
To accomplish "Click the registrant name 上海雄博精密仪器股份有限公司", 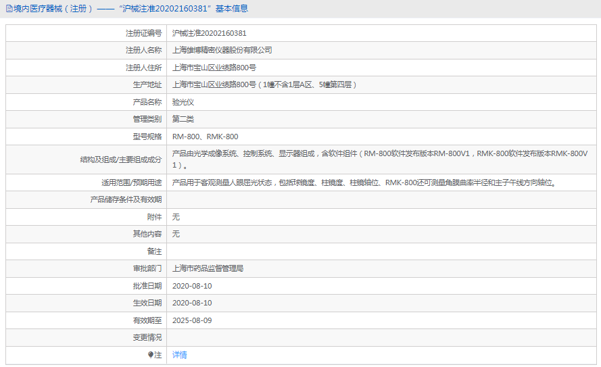I will [x=222, y=50].
